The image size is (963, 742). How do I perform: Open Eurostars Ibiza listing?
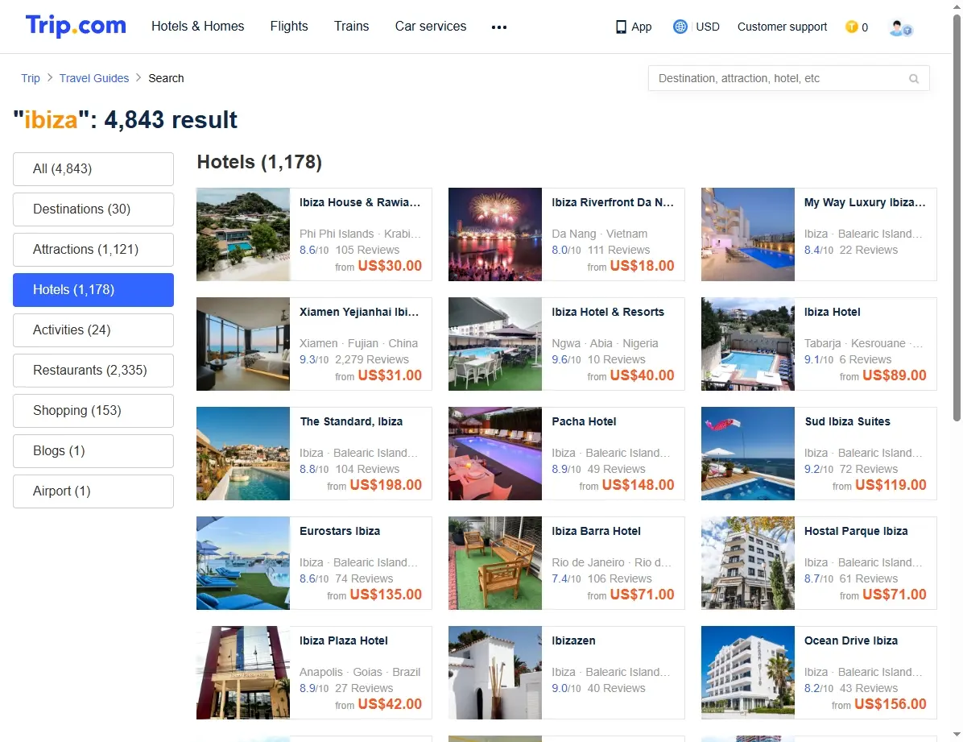314,563
